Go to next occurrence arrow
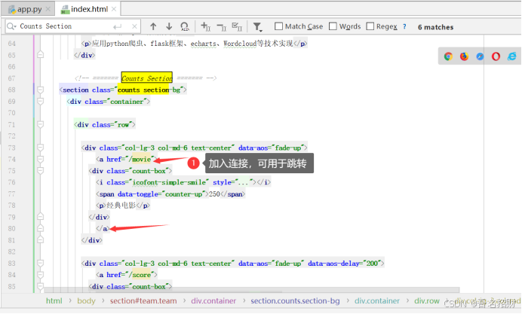Image resolution: width=522 pixels, height=314 pixels. pos(169,26)
